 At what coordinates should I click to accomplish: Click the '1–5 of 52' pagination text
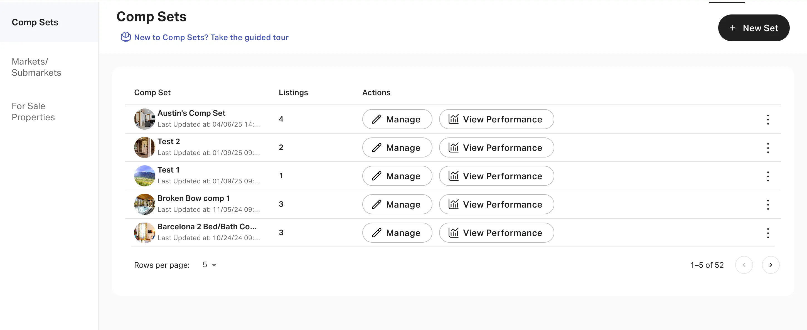coord(707,265)
